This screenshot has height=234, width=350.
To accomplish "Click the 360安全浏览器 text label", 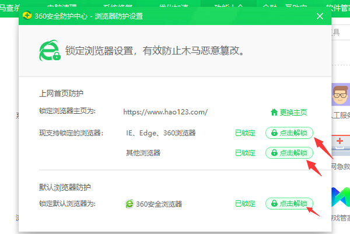I will click(x=159, y=204).
